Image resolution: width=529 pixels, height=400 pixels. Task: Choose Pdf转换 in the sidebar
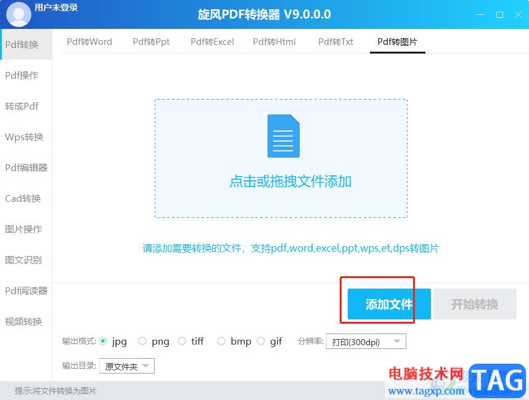point(26,44)
